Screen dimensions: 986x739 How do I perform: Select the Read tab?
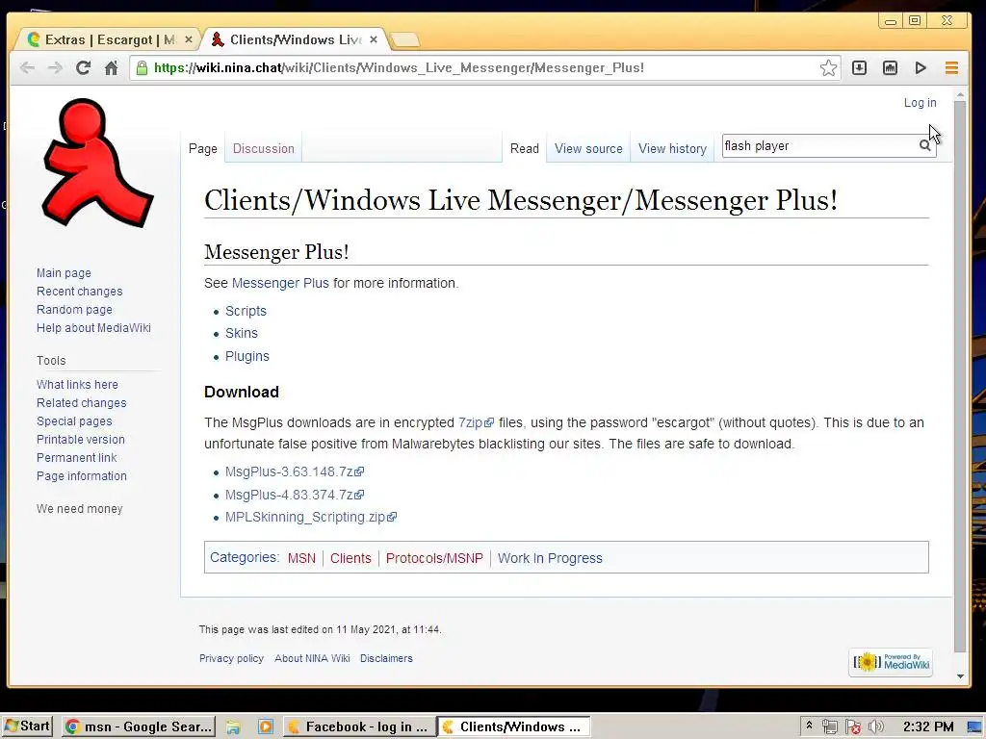click(x=525, y=149)
